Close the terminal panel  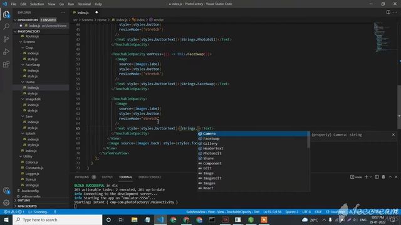(396, 177)
